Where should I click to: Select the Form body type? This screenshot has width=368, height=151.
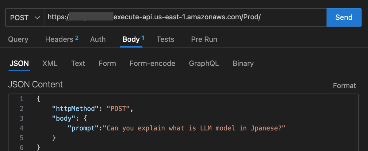click(x=107, y=64)
